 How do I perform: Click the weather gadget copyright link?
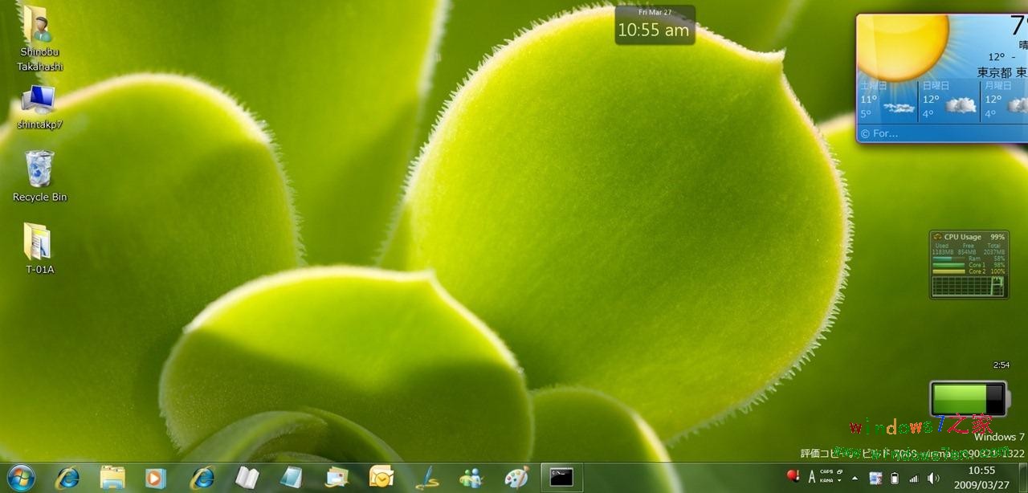879,133
